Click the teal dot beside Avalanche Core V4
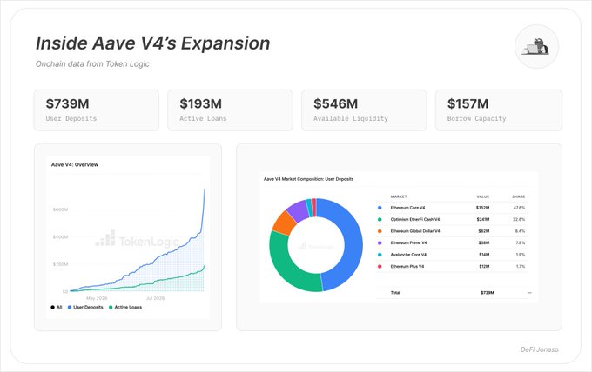 (380, 255)
